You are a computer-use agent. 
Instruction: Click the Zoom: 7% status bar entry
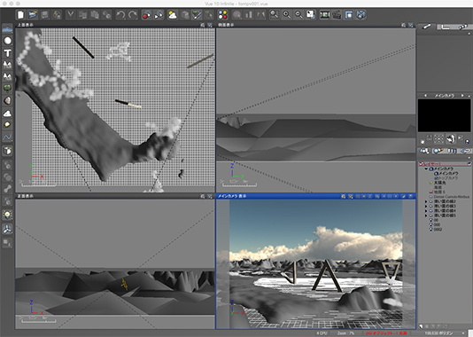click(x=345, y=333)
